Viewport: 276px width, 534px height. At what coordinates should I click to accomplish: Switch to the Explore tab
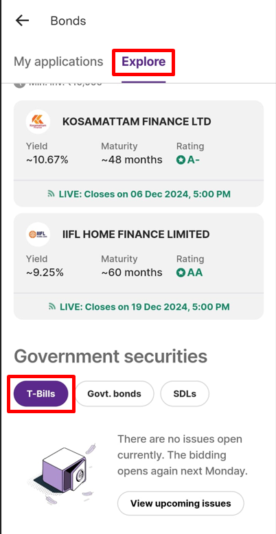click(x=143, y=62)
